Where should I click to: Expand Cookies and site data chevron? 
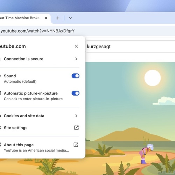(x=76, y=115)
